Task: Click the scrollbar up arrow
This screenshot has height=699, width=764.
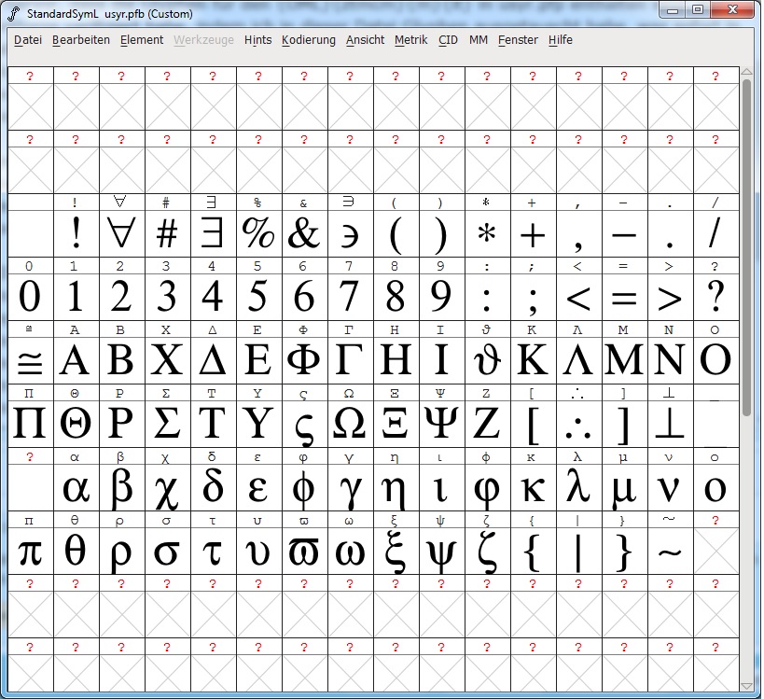Action: click(x=747, y=72)
